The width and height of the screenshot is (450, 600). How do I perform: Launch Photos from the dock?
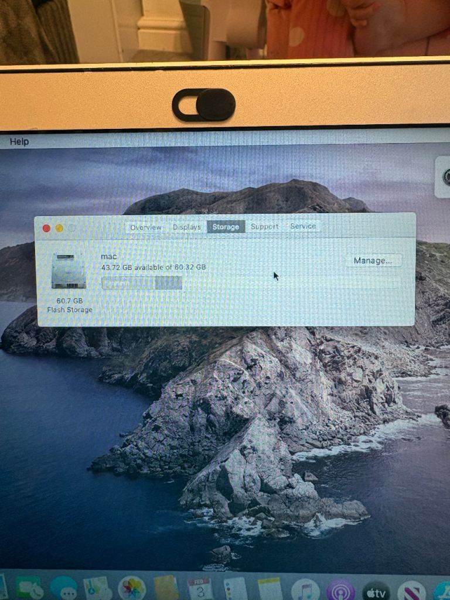click(x=132, y=588)
